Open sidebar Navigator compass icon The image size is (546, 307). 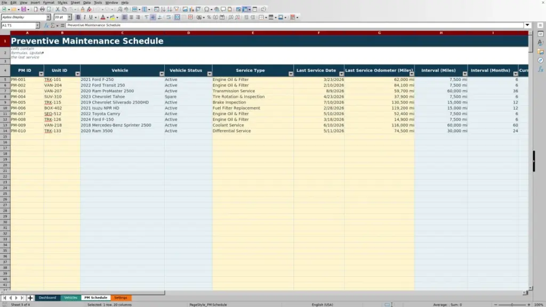[541, 61]
